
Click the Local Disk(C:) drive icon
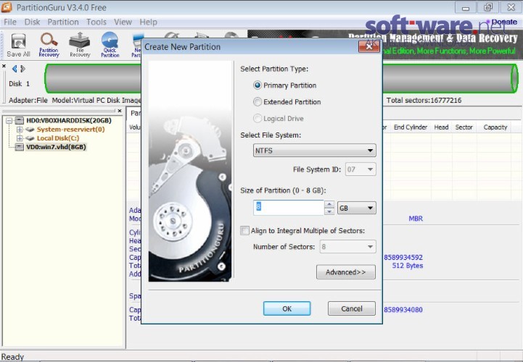click(30, 138)
